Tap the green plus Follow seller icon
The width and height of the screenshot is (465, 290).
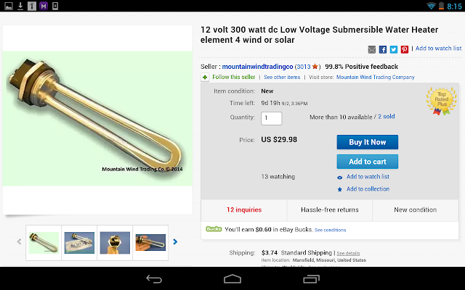pos(205,78)
